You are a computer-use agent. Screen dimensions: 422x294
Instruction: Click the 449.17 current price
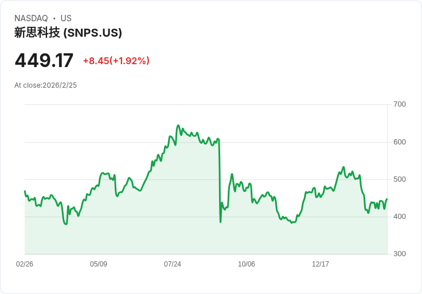44,61
